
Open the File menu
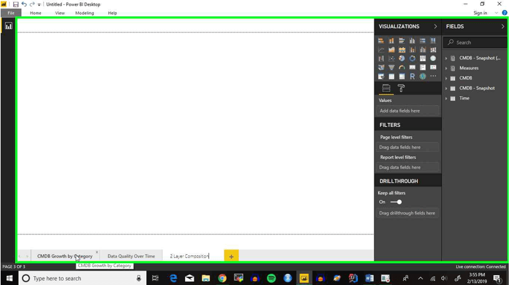point(11,13)
